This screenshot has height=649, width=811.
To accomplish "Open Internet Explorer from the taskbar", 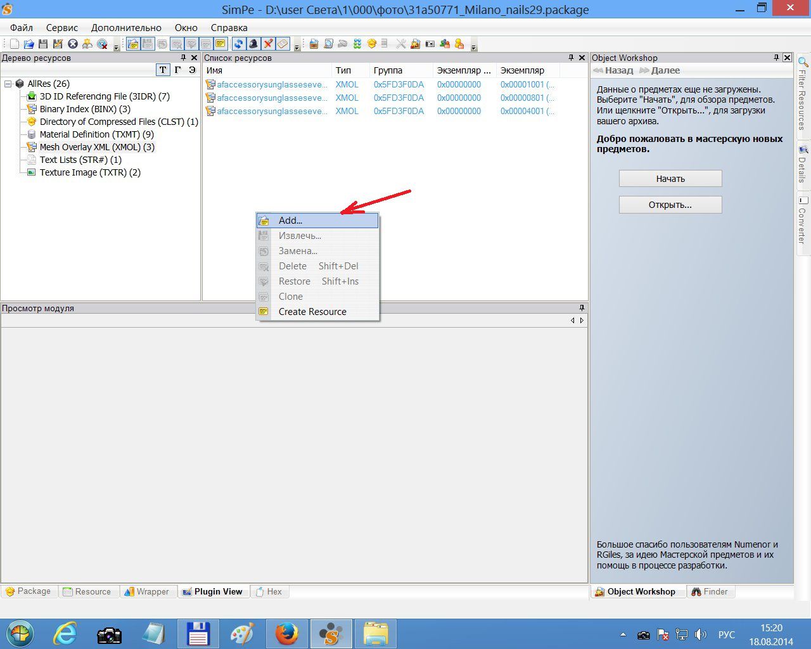I will (65, 634).
